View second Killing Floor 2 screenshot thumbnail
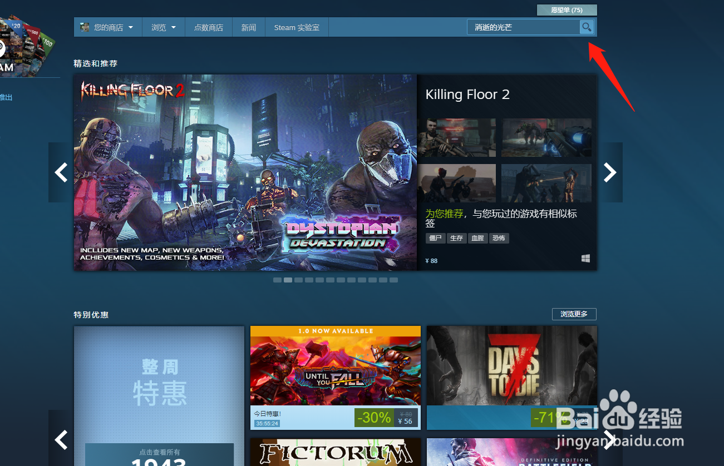724x466 pixels. coord(546,137)
